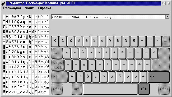Click the '<' key on the keyboard
172x97 pixels.
pyautogui.click(x=55, y=41)
